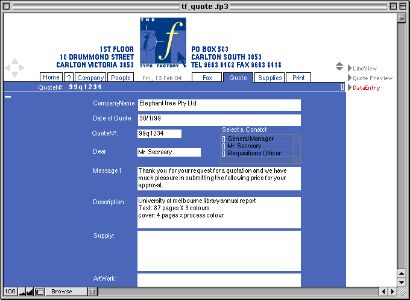Click into the CompanyName field
410x300 pixels.
tap(219, 104)
